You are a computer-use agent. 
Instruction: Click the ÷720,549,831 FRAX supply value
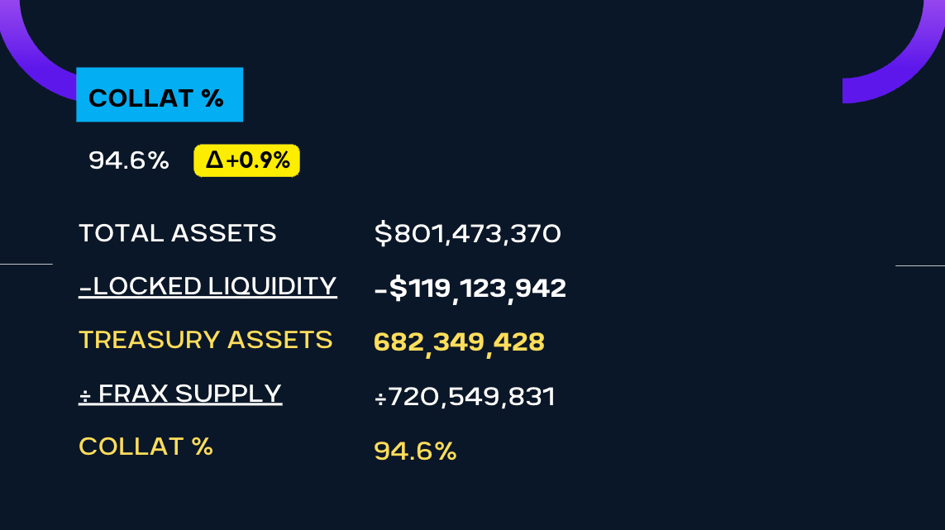coord(464,397)
